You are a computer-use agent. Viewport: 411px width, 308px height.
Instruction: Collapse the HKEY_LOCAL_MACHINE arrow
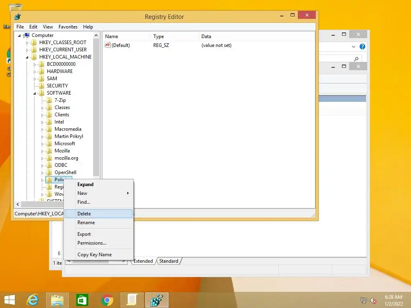[27, 57]
